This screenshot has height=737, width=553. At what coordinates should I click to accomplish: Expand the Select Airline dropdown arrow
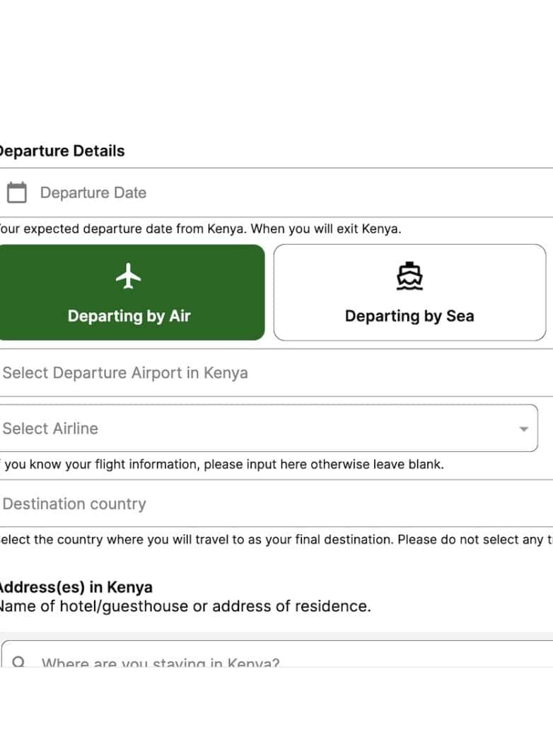pyautogui.click(x=523, y=429)
